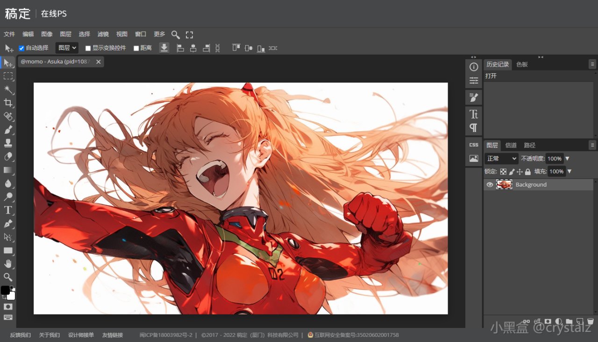The width and height of the screenshot is (598, 342).
Task: Select the Move tool in the left toolbar
Action: point(8,63)
